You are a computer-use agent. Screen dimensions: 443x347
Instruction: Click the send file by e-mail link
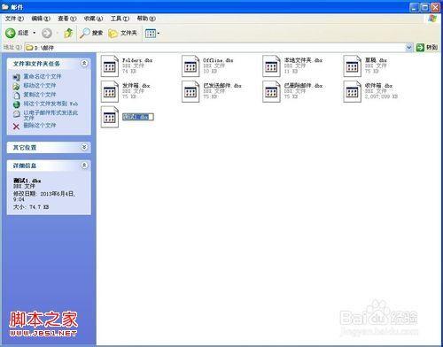tap(51, 115)
